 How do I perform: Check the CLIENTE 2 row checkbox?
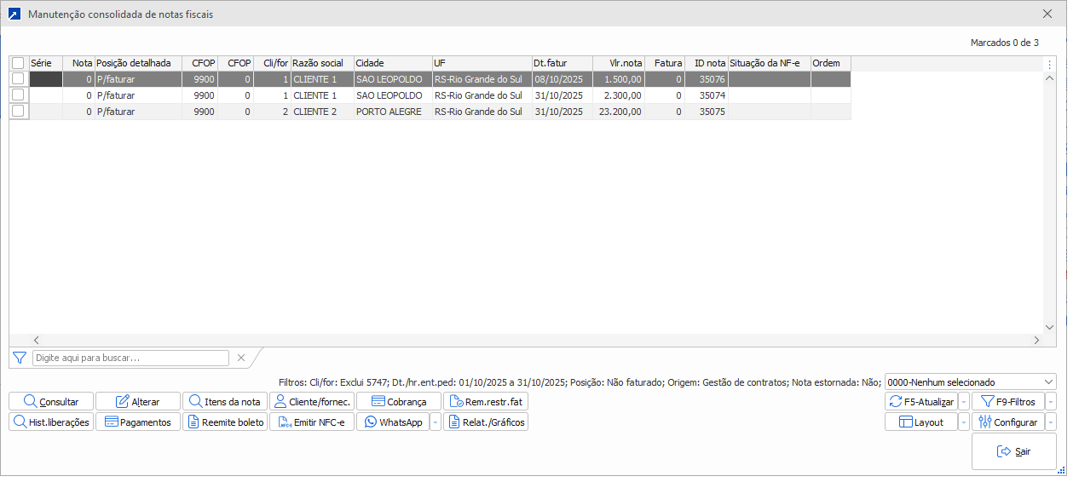coord(18,111)
